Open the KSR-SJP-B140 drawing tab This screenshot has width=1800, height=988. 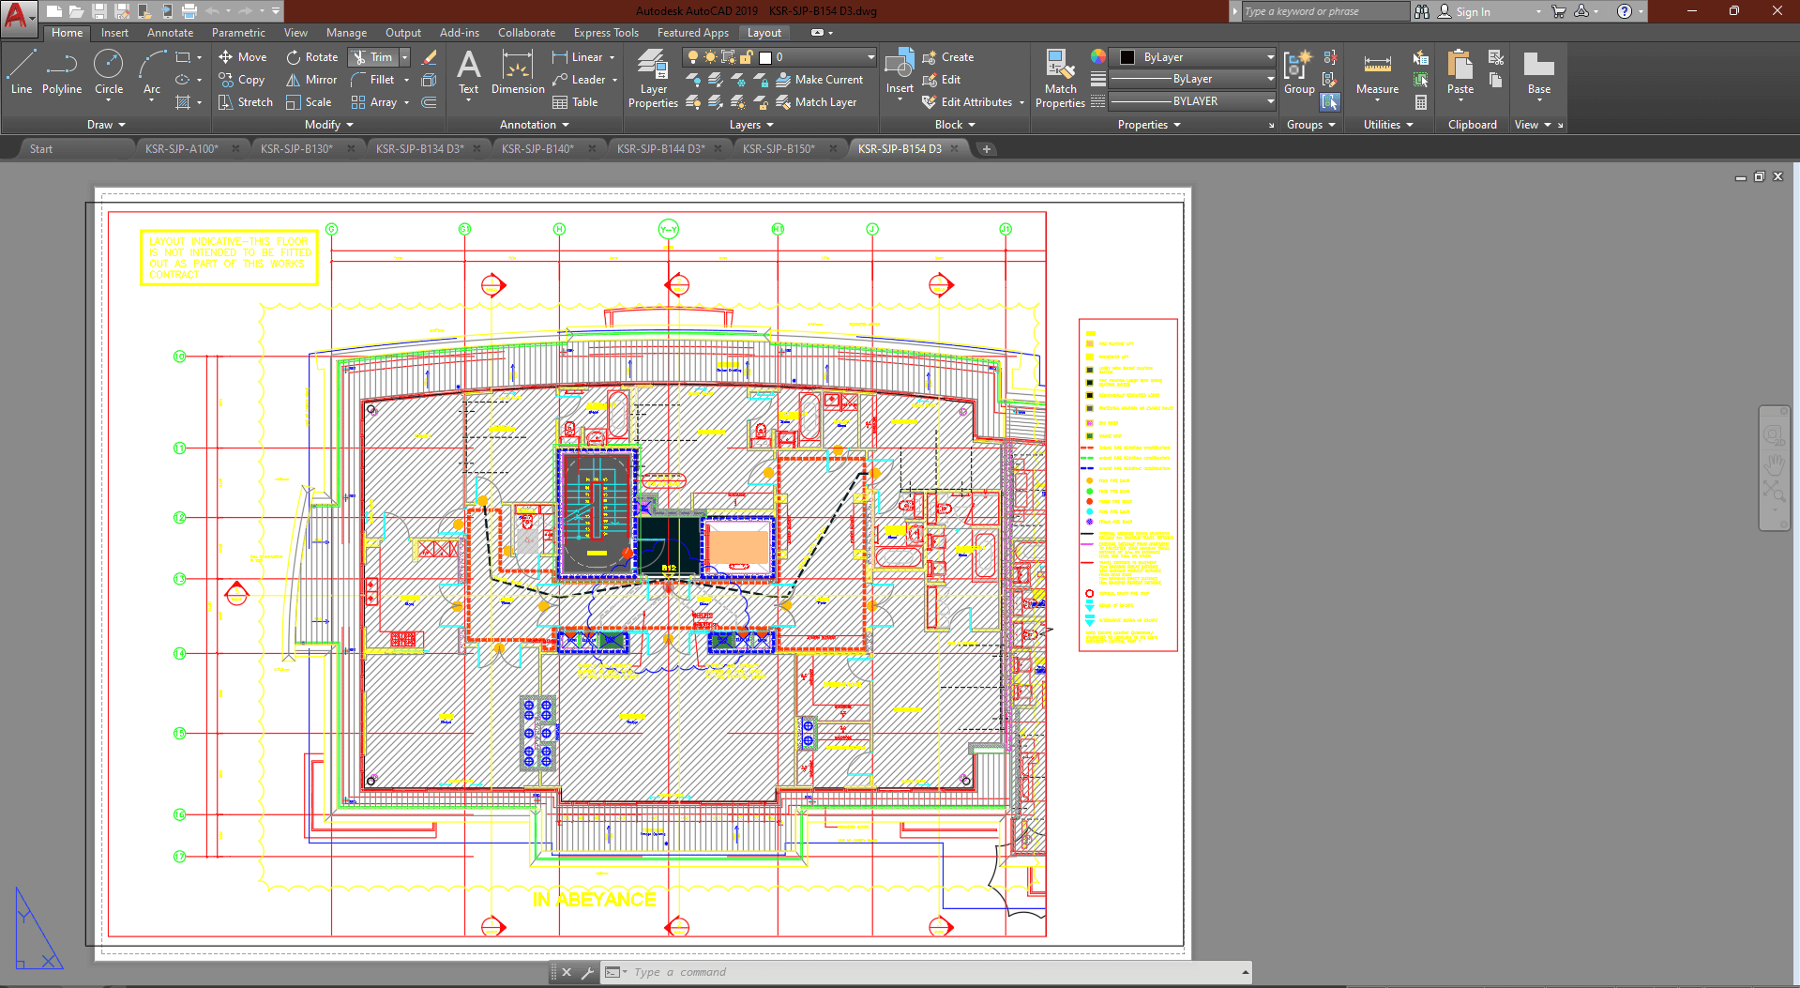coord(537,148)
